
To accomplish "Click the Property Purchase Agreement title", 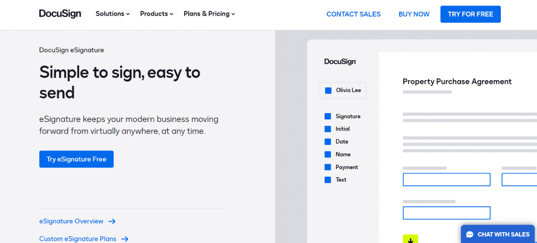I will (457, 82).
